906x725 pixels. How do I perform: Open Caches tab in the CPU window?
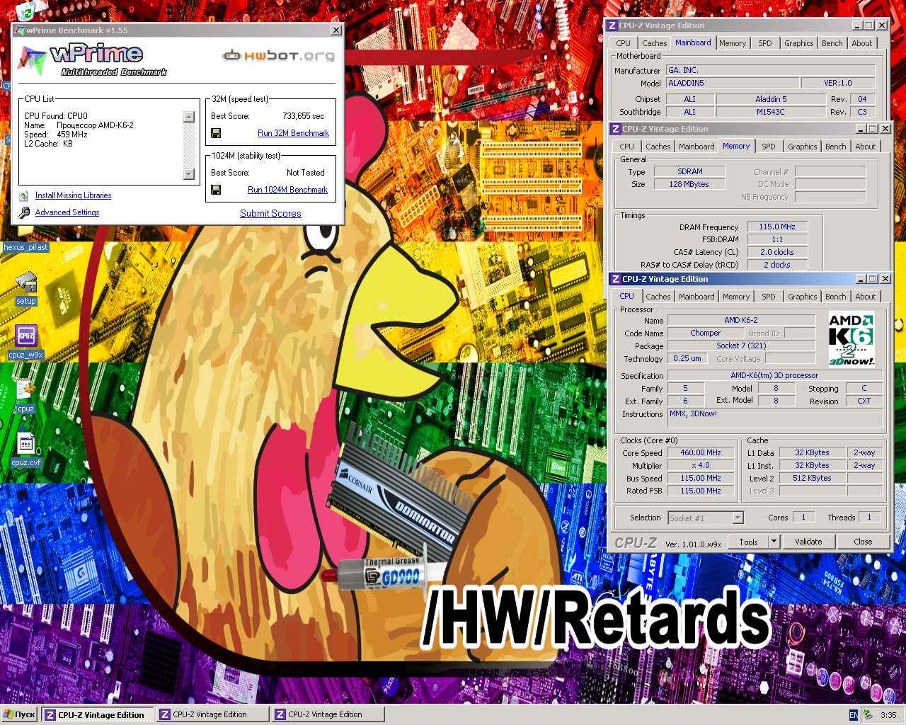point(658,297)
